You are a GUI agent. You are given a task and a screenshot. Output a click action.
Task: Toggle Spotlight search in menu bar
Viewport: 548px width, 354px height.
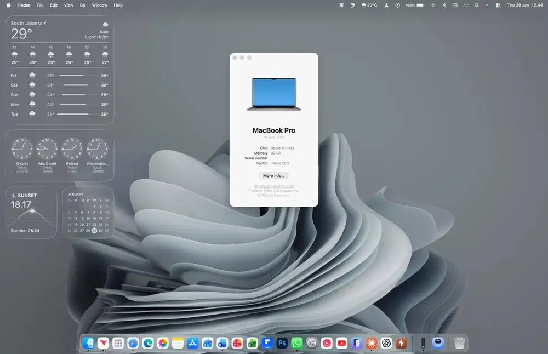point(476,5)
